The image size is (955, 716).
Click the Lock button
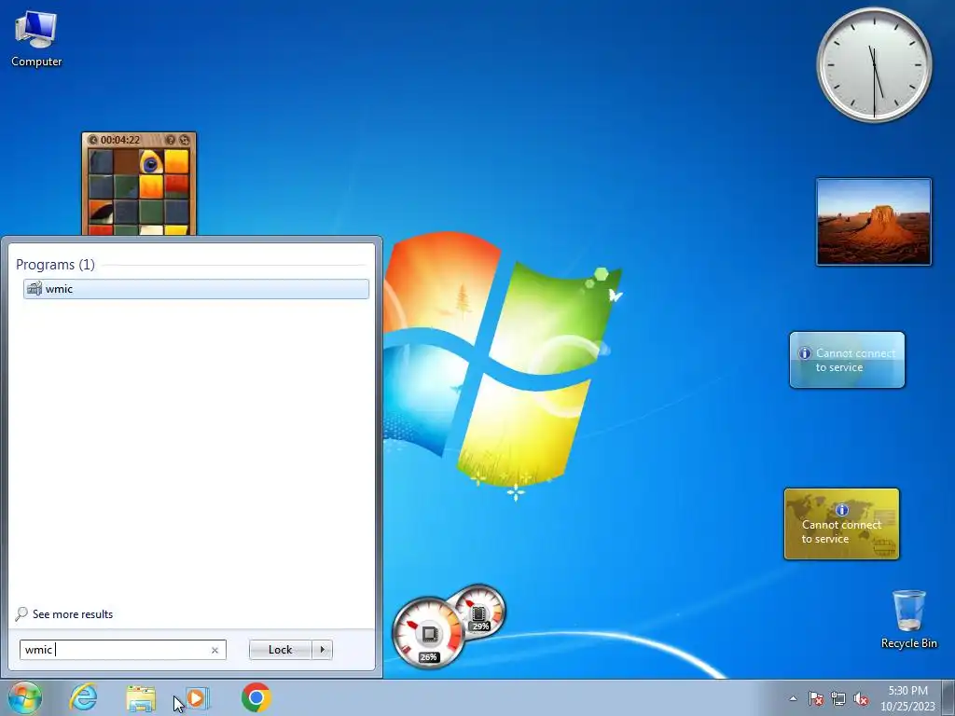(x=280, y=650)
